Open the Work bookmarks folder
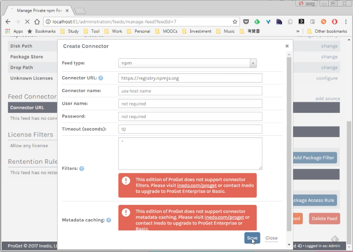Viewport: 353px width, 252px height. tap(113, 31)
